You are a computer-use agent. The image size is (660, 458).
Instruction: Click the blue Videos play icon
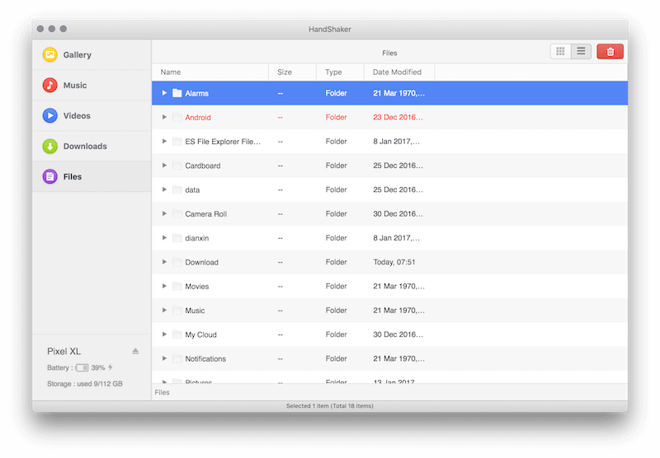(50, 116)
